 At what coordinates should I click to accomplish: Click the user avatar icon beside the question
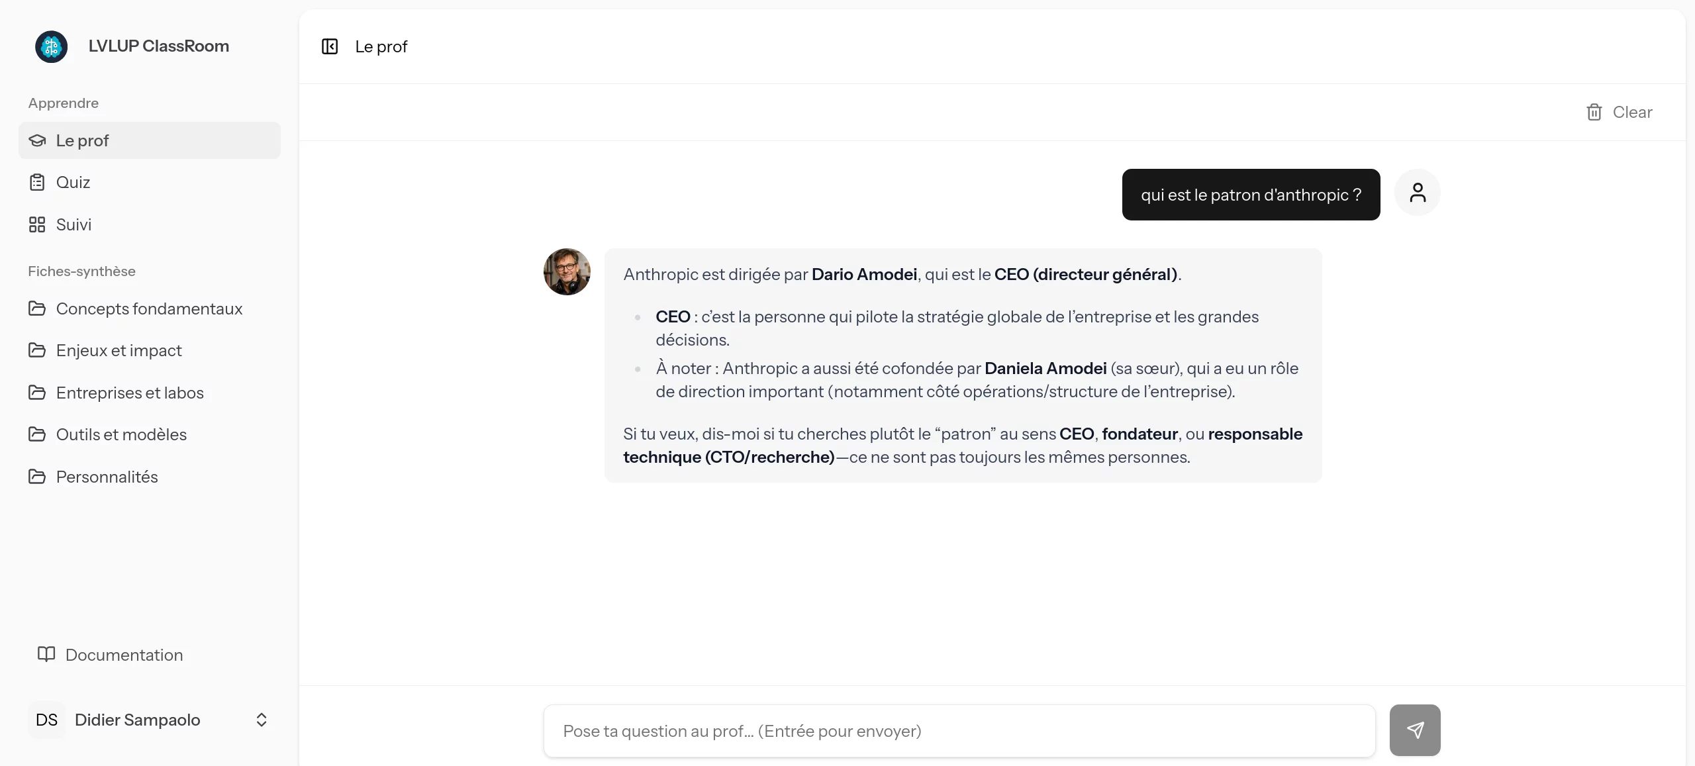point(1417,193)
